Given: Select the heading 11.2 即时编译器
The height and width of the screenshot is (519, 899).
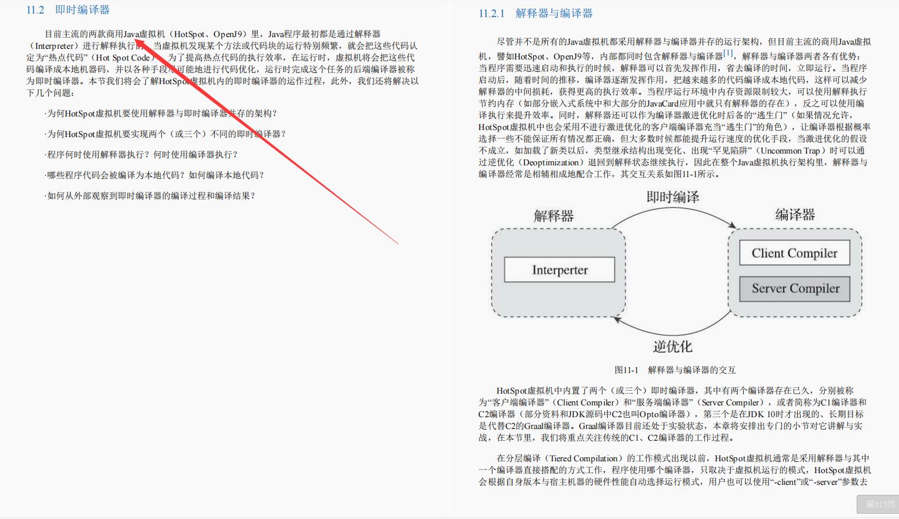Looking at the screenshot, I should tap(68, 10).
